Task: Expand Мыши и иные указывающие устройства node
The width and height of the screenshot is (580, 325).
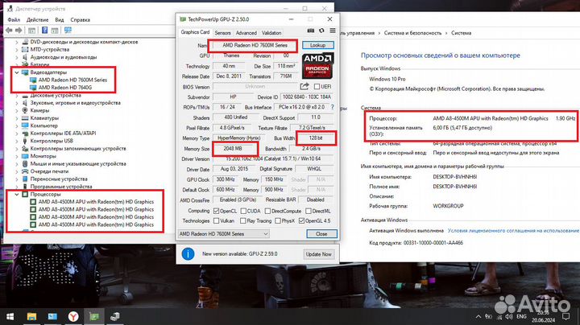Action: coord(17,164)
